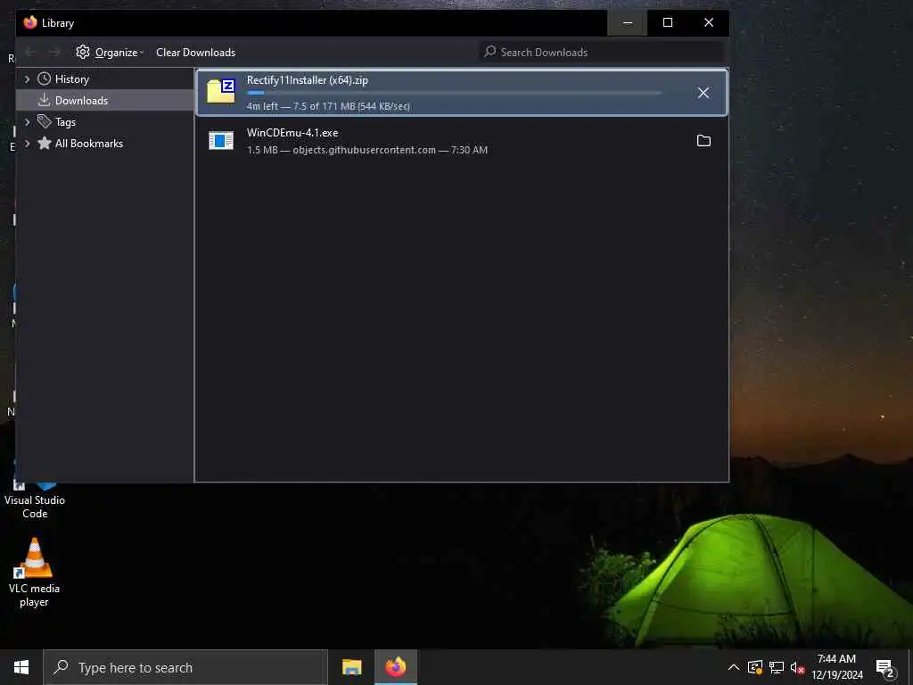Go back using the Library back arrow

coord(30,53)
